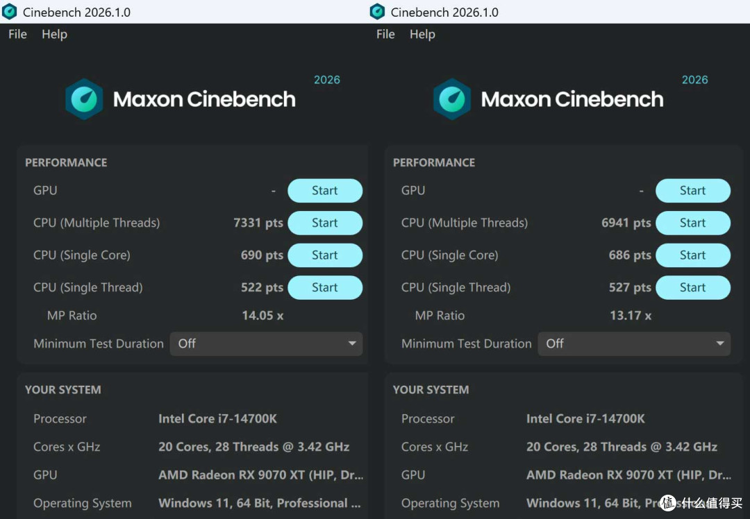Start CPU Single Thread test, right window
This screenshot has height=519, width=750.
[692, 288]
